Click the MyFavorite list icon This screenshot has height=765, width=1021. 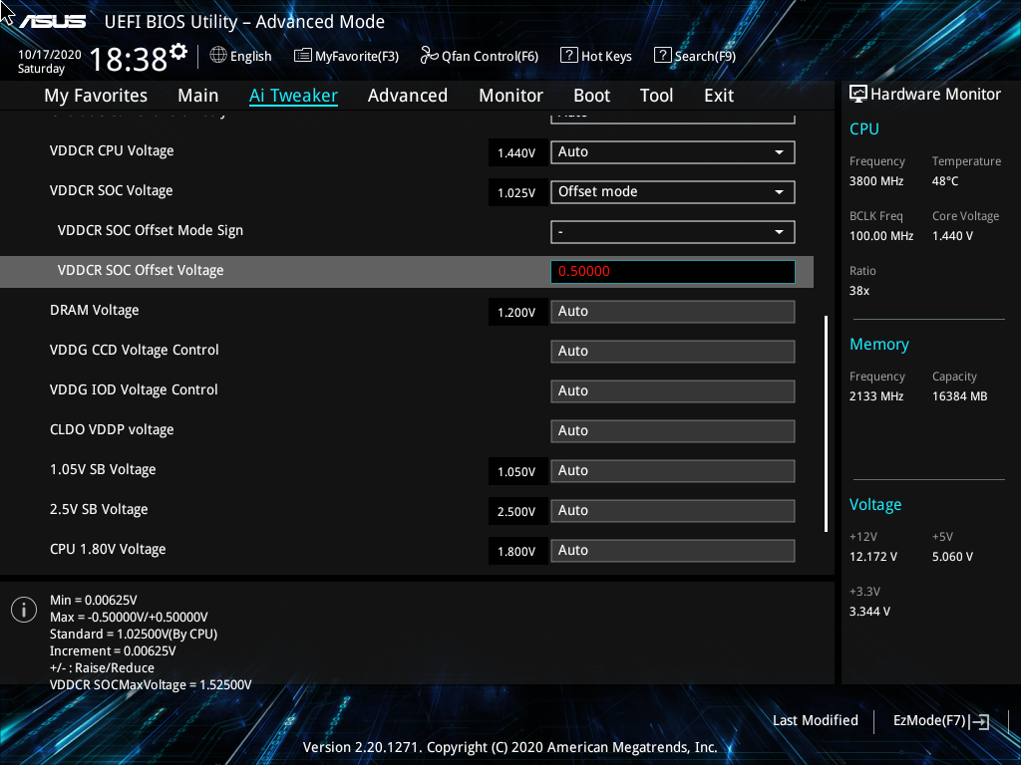tap(303, 56)
